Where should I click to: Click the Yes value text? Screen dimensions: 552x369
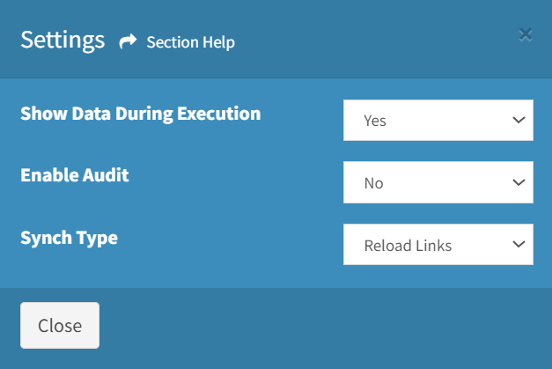(375, 121)
